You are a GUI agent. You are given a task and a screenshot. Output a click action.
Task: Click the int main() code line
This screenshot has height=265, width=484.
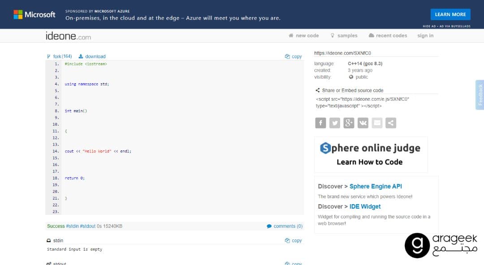76,111
